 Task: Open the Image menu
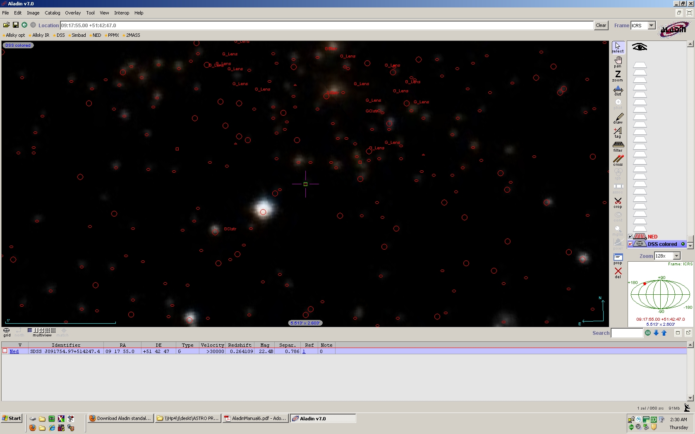[x=33, y=13]
